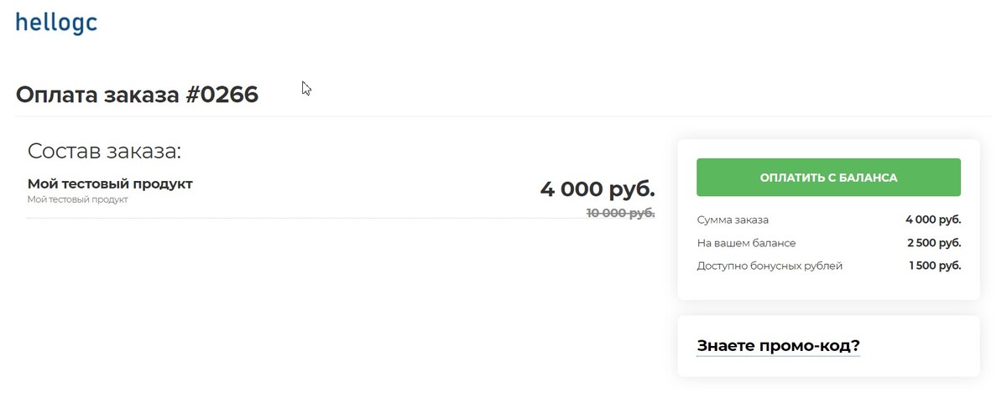Click the 'Состав заказа:' section title
The width and height of the screenshot is (1007, 408).
pos(104,151)
